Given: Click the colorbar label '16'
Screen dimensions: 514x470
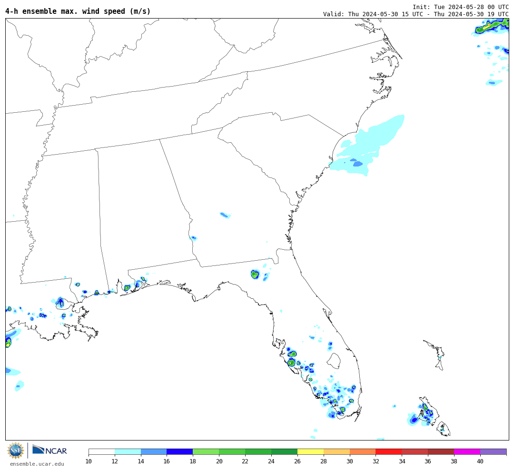Looking at the screenshot, I should [x=167, y=461].
